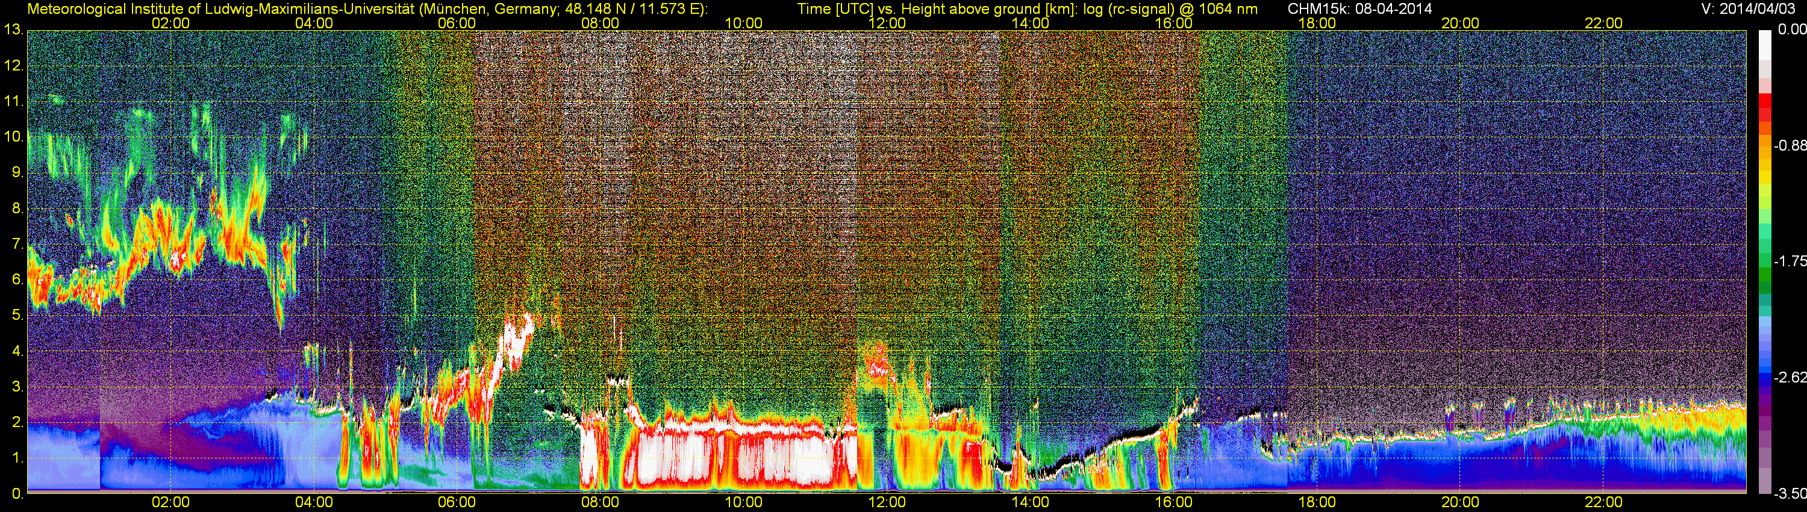Viewport: 1807px width, 512px height.
Task: Click the 06:00 label on bottom time axis
Action: tap(457, 502)
